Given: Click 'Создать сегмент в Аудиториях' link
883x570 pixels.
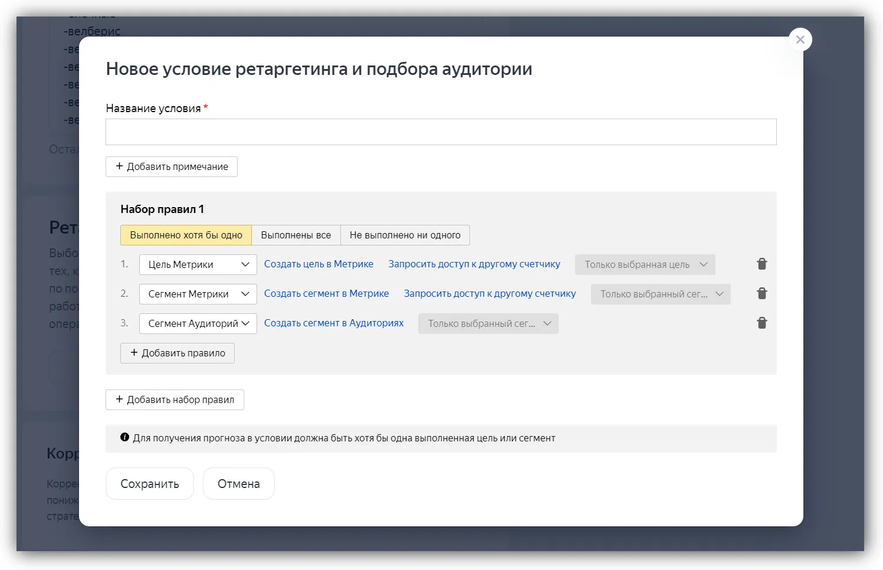Looking at the screenshot, I should [x=334, y=323].
